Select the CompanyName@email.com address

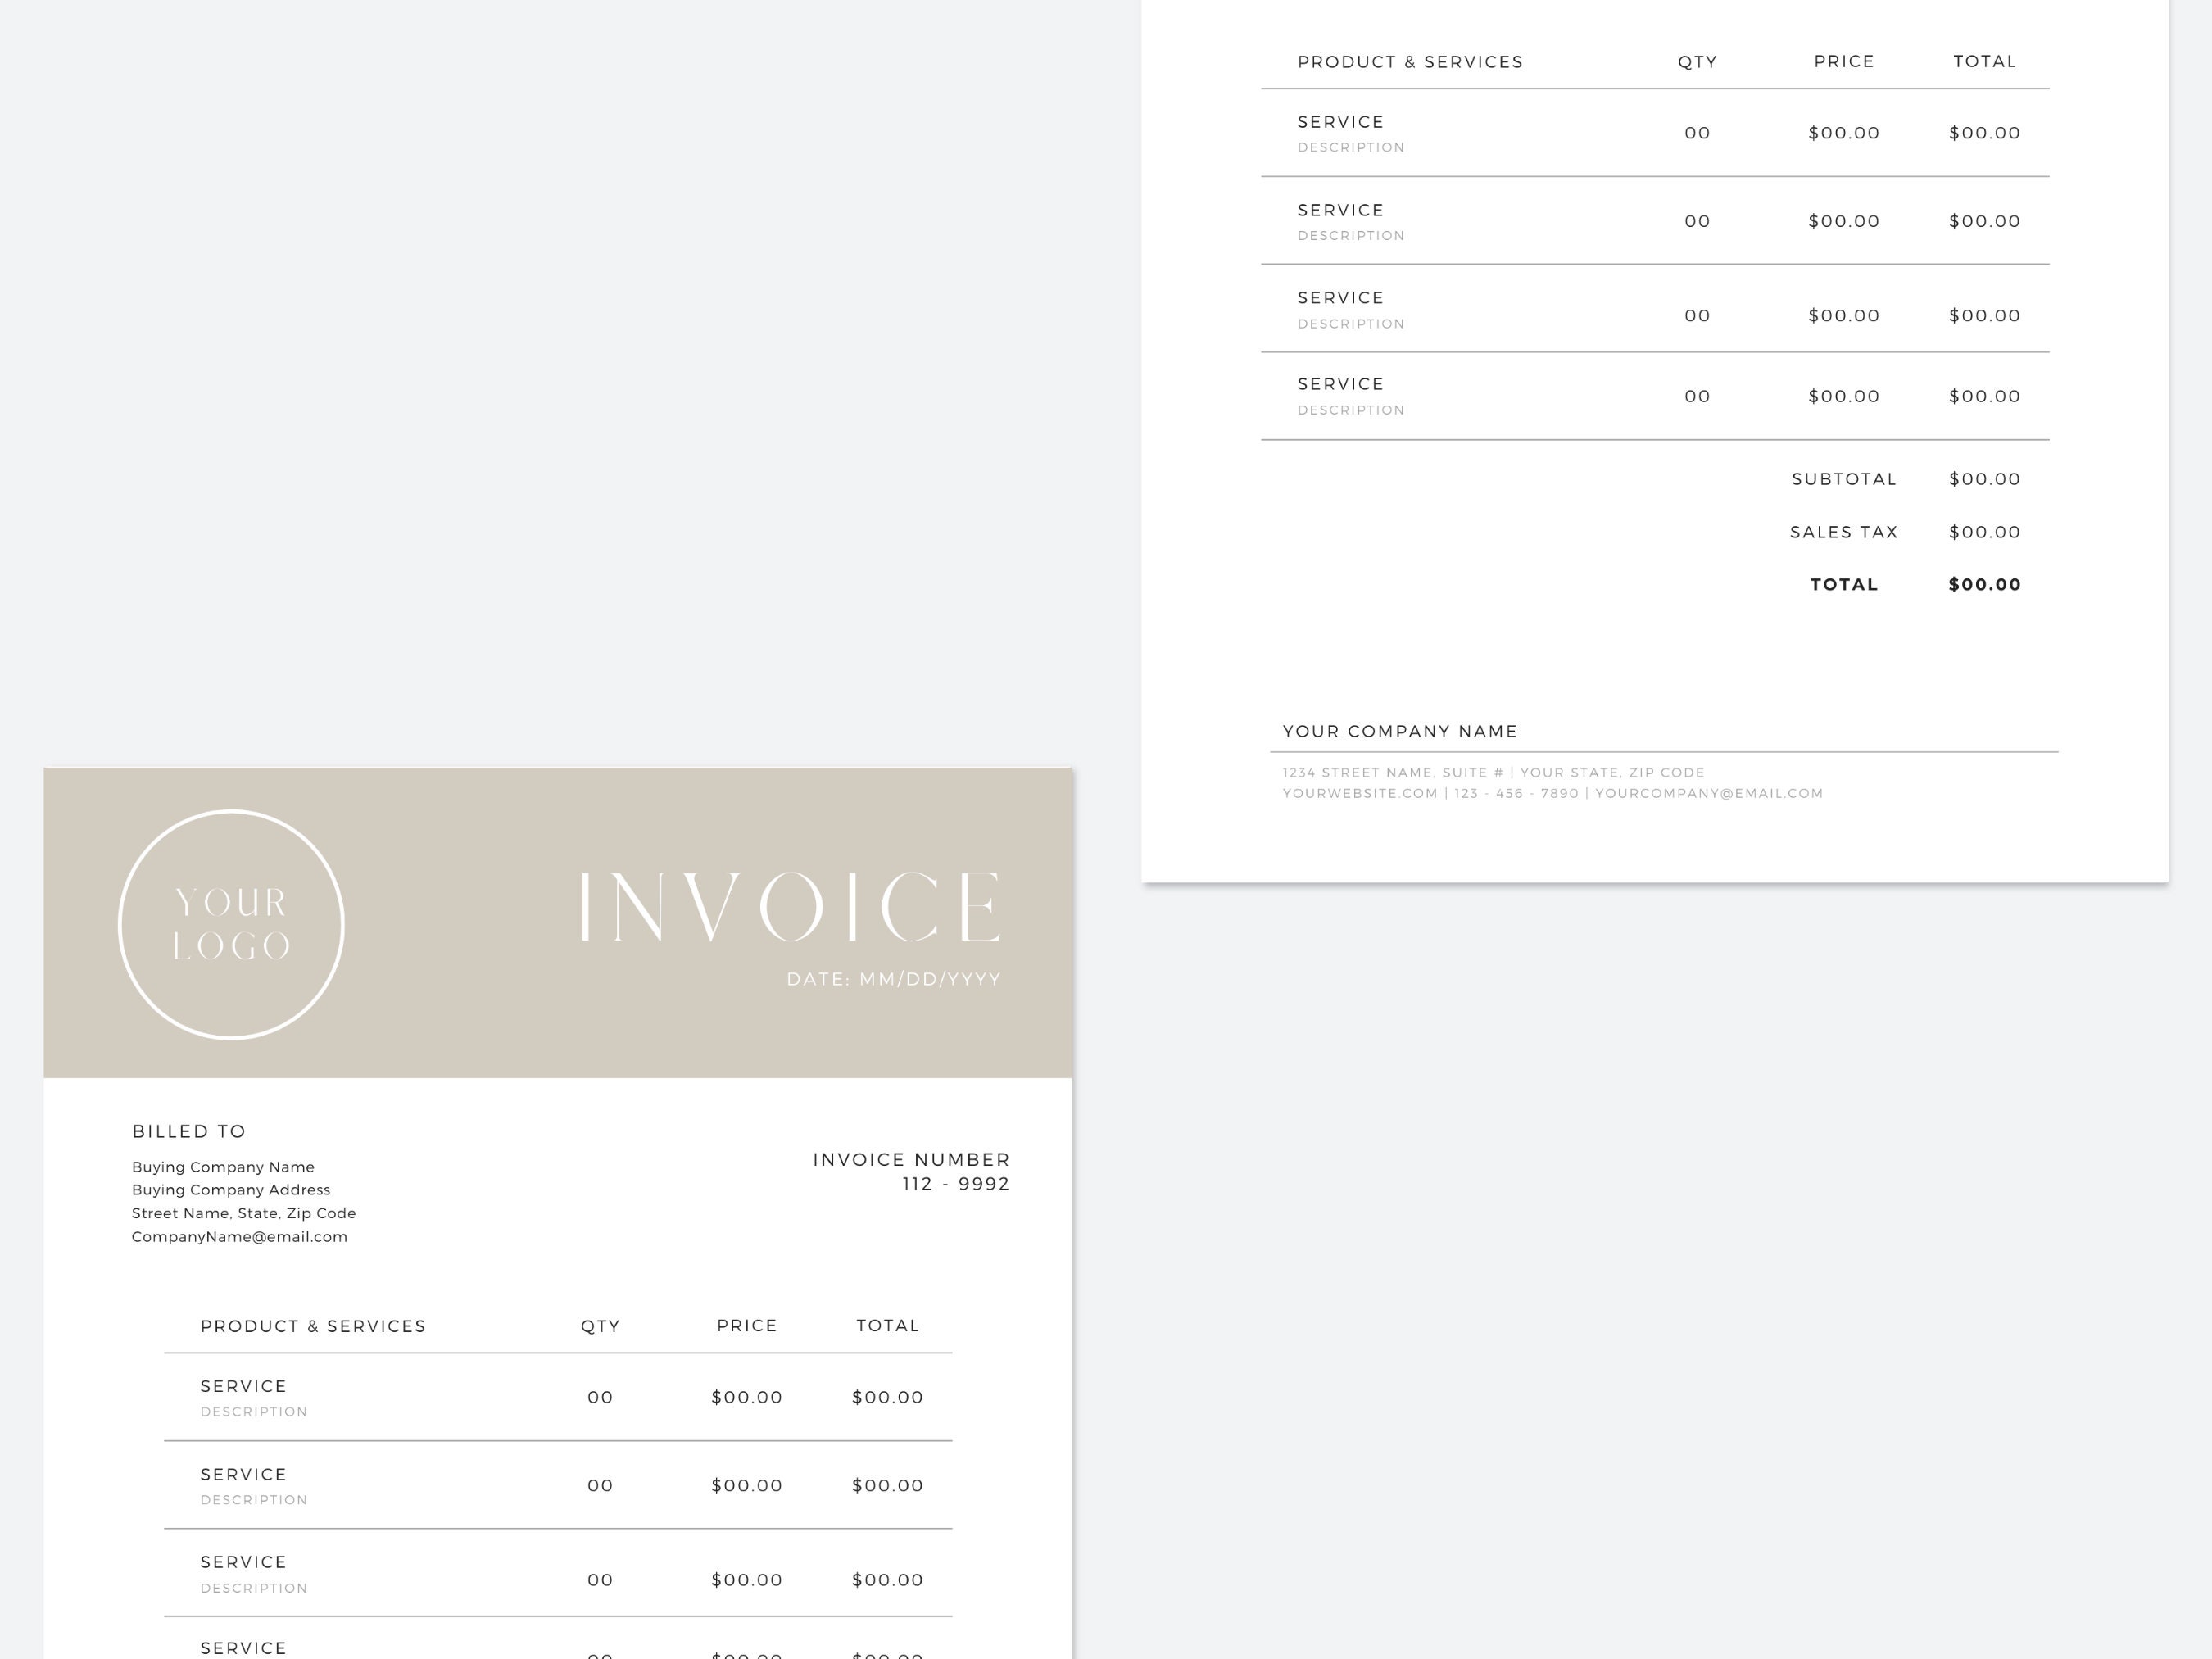point(240,1236)
